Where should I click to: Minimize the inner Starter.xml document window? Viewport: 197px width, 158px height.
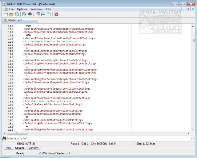pyautogui.click(x=183, y=9)
